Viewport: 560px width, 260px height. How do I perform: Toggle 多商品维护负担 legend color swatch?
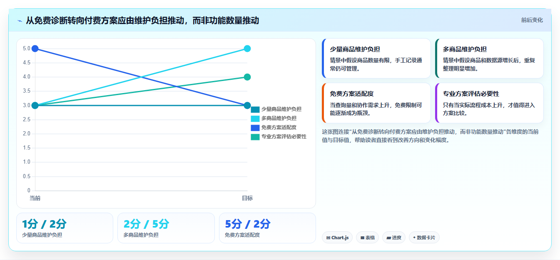[255, 118]
